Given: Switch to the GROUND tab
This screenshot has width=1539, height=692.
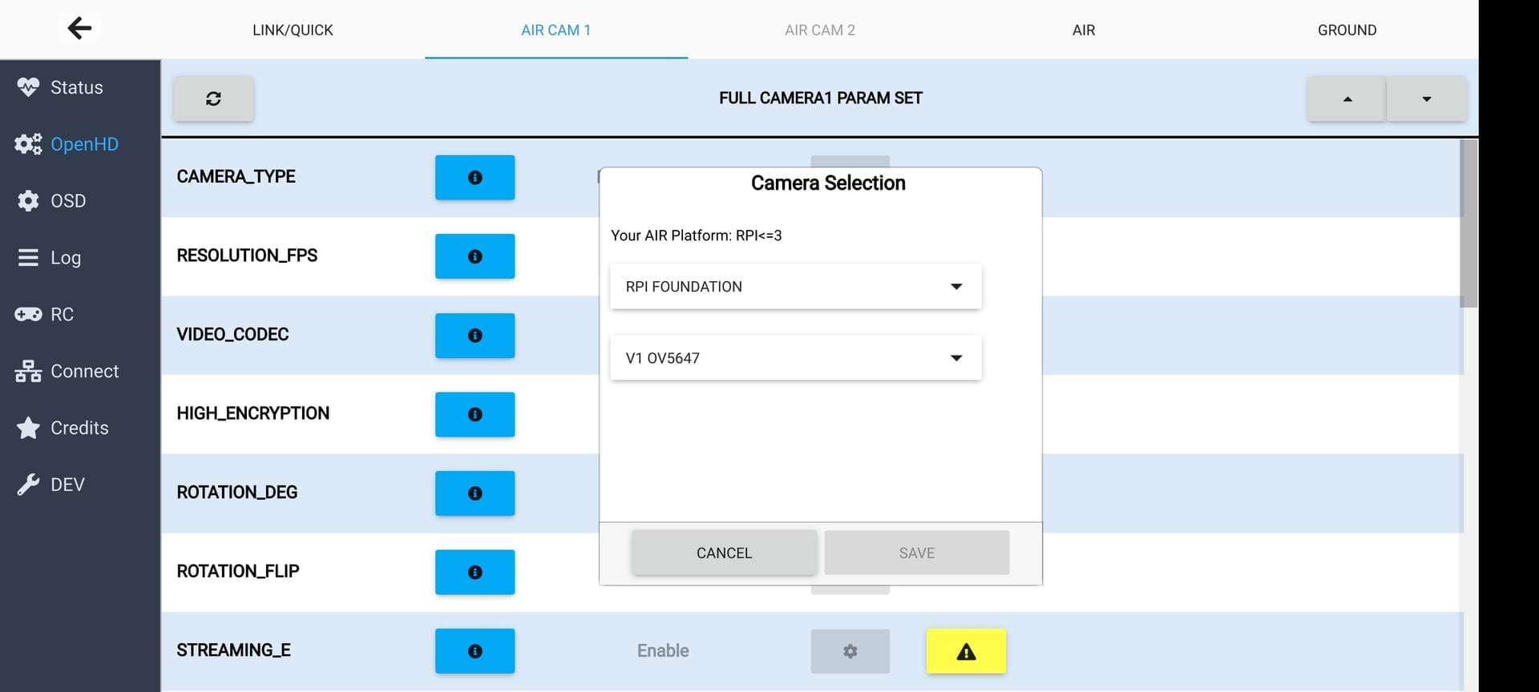Looking at the screenshot, I should click(x=1347, y=30).
